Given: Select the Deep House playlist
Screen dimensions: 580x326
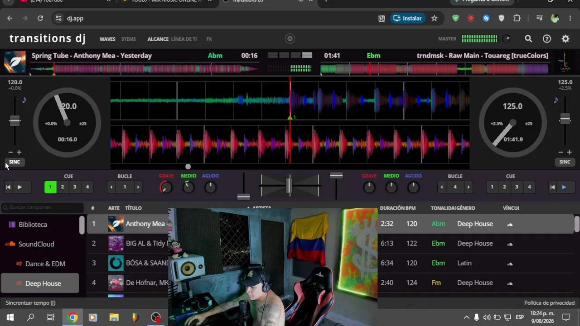Looking at the screenshot, I should point(40,283).
